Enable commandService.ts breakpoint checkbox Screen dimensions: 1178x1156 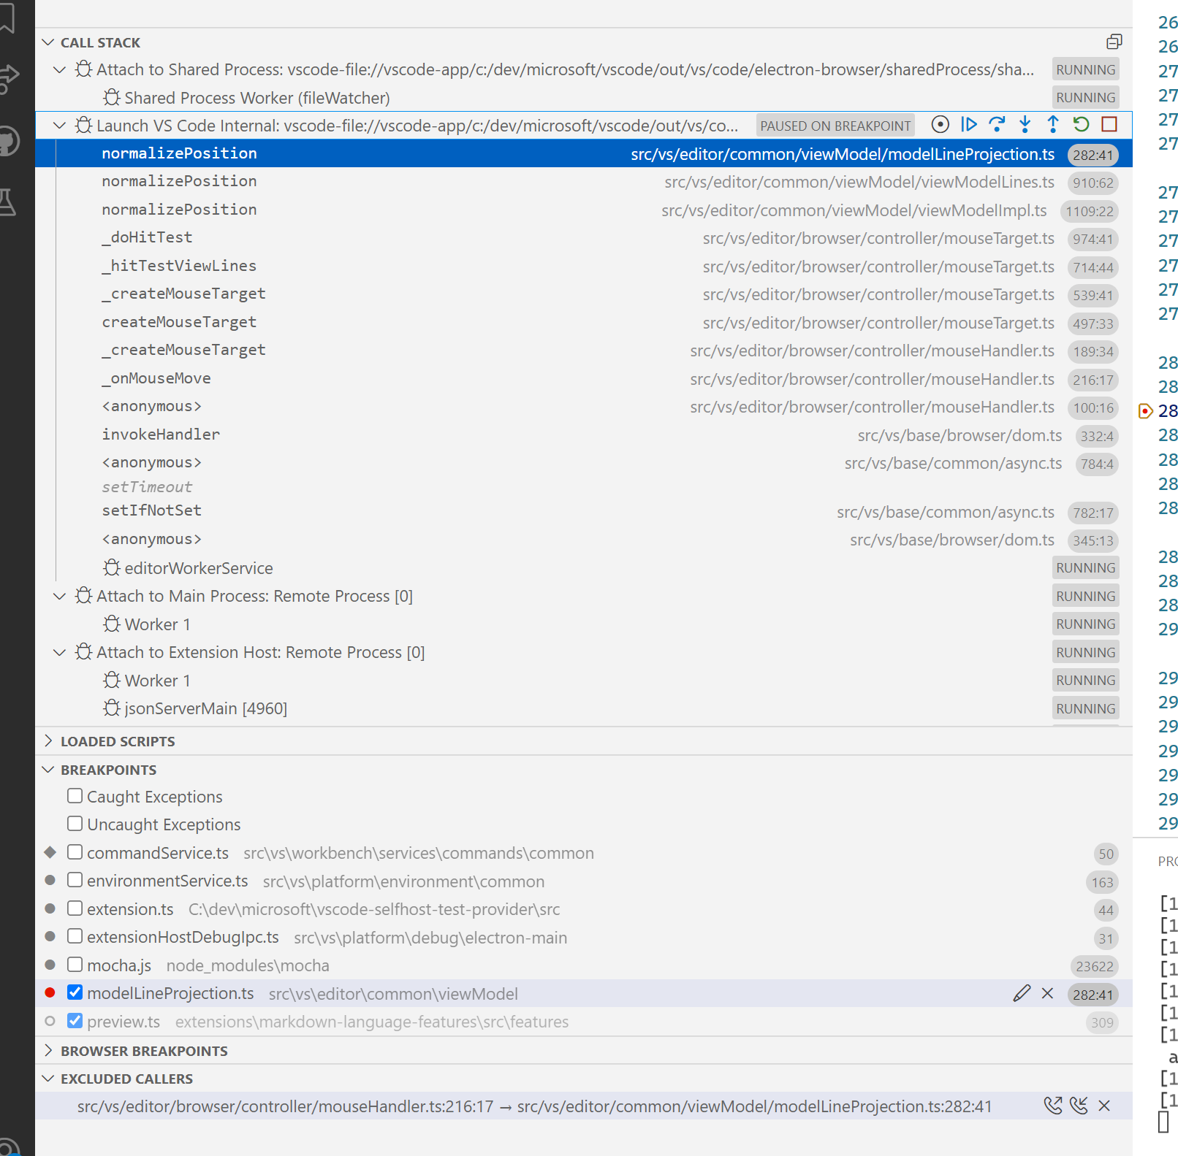coord(75,852)
